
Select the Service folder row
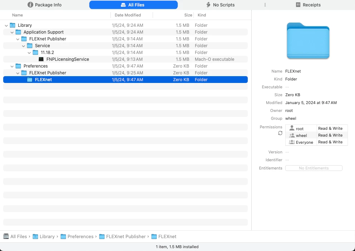[125, 45]
